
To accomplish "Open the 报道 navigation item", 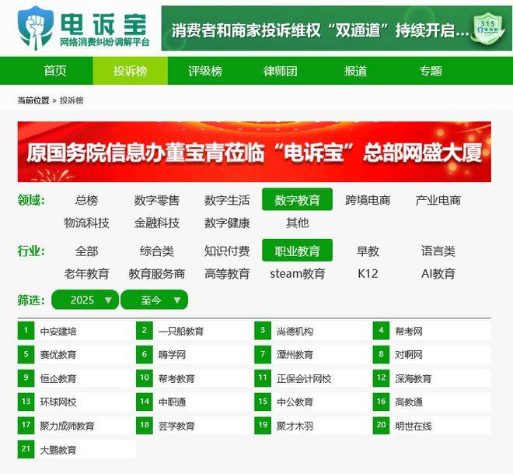I will pyautogui.click(x=355, y=71).
